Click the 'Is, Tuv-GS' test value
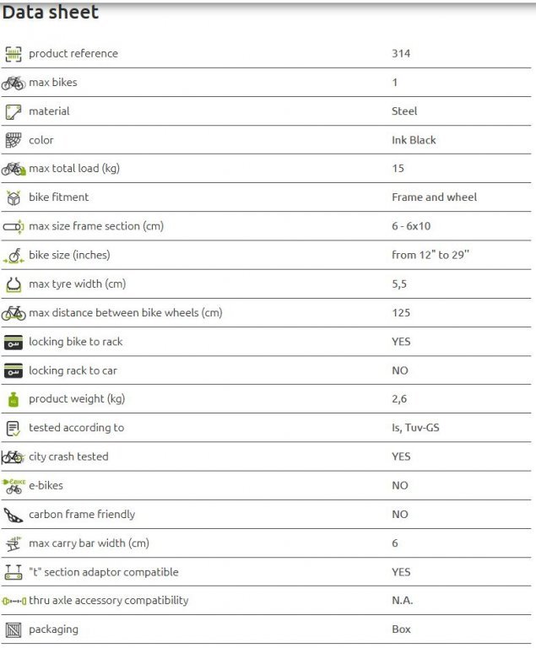Screen dimensions: 536x648 (x=415, y=428)
